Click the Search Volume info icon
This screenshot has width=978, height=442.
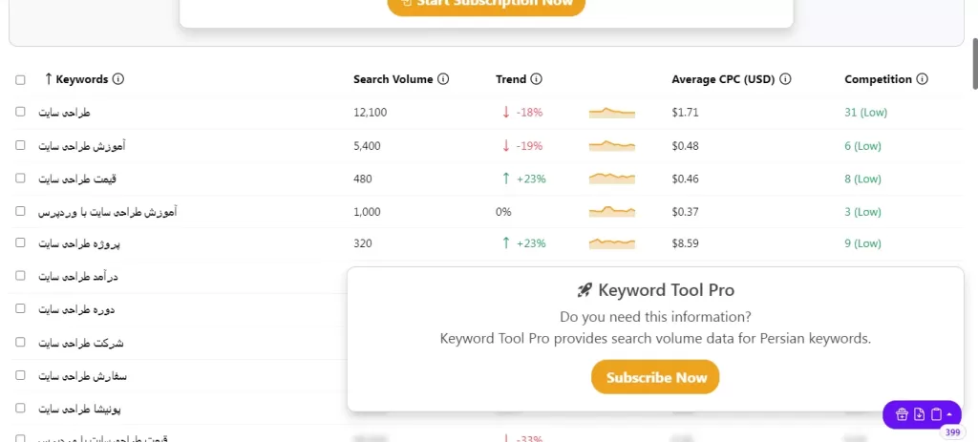(444, 79)
